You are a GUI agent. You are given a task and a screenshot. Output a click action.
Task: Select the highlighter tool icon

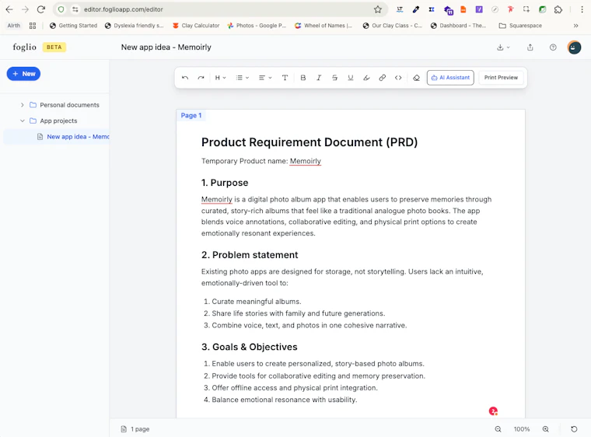tap(366, 78)
